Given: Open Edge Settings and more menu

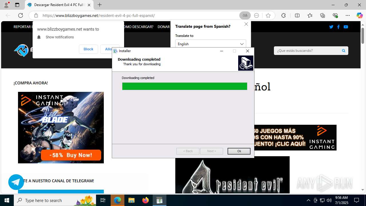Looking at the screenshot, I should point(348,15).
